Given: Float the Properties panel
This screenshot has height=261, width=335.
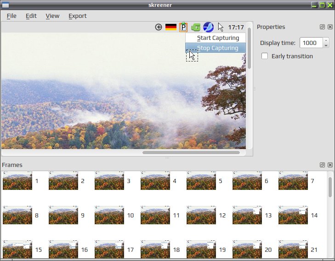Looking at the screenshot, I should pos(322,27).
